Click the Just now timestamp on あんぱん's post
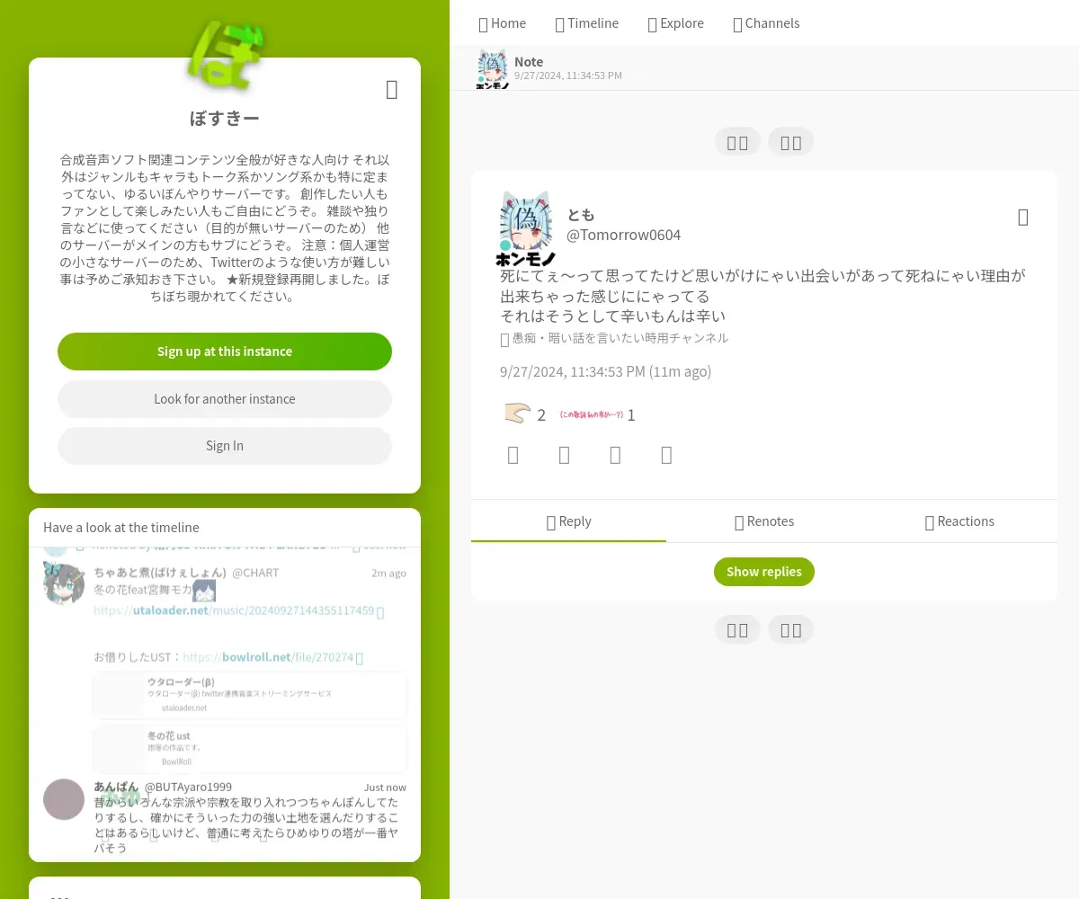The width and height of the screenshot is (1079, 899). pyautogui.click(x=385, y=787)
